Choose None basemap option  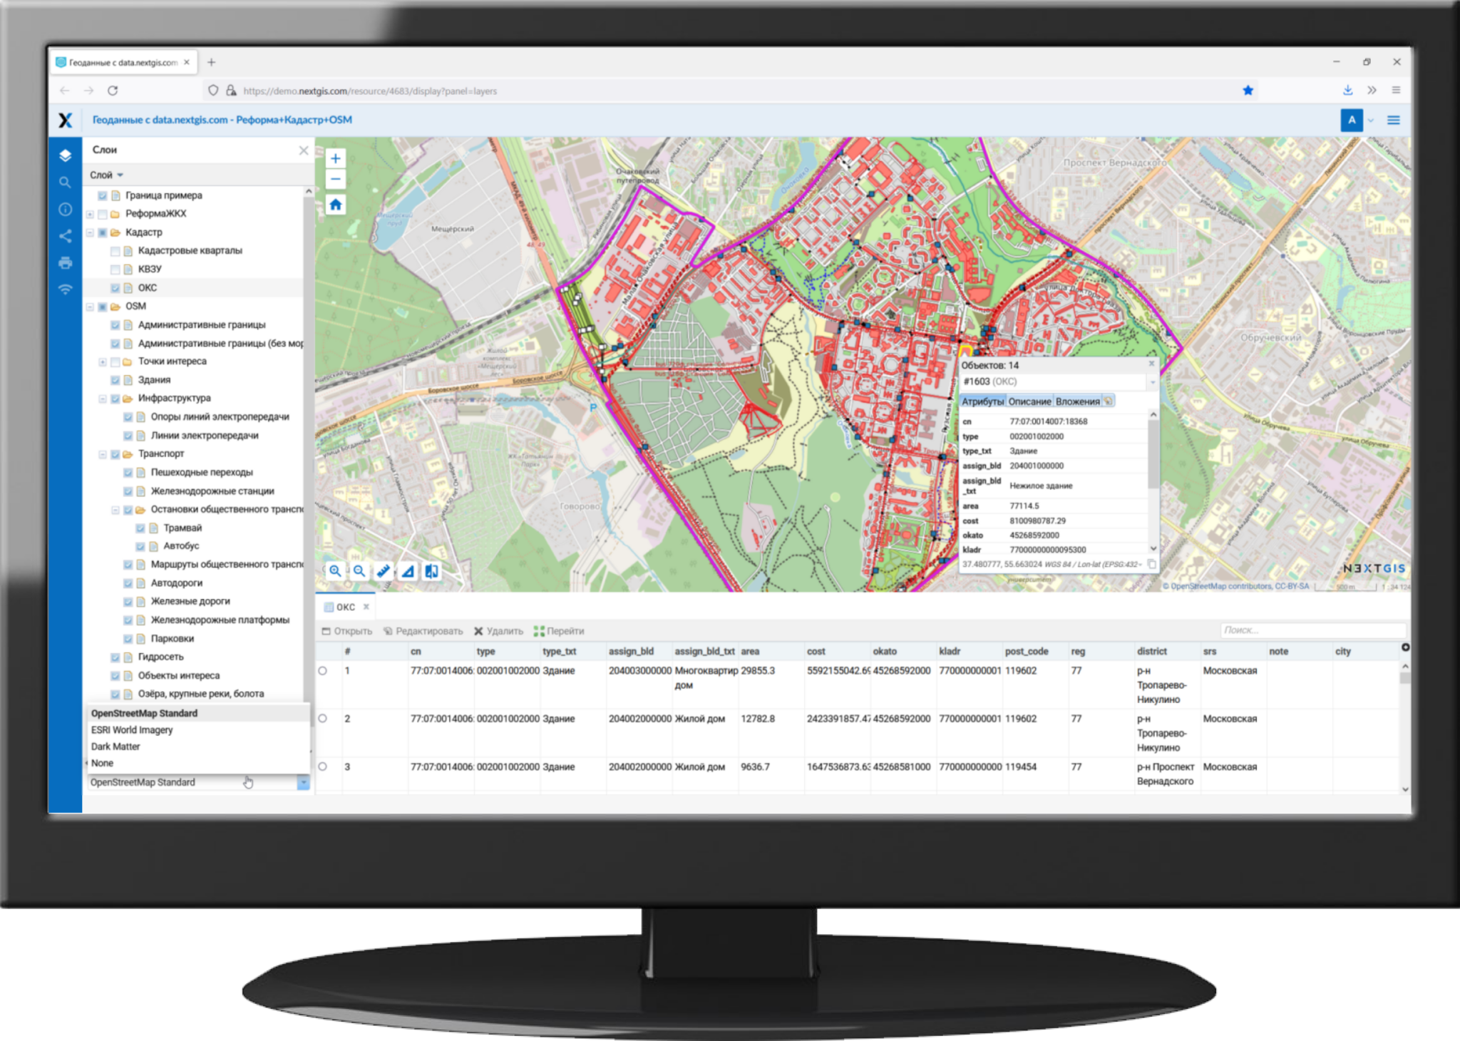coord(198,763)
